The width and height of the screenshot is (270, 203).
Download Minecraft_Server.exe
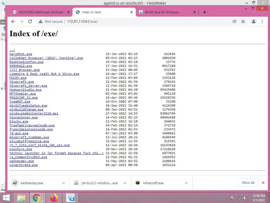[28, 86]
